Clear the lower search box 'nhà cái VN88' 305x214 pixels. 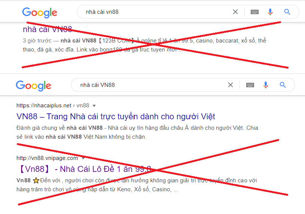pyautogui.click(x=231, y=85)
